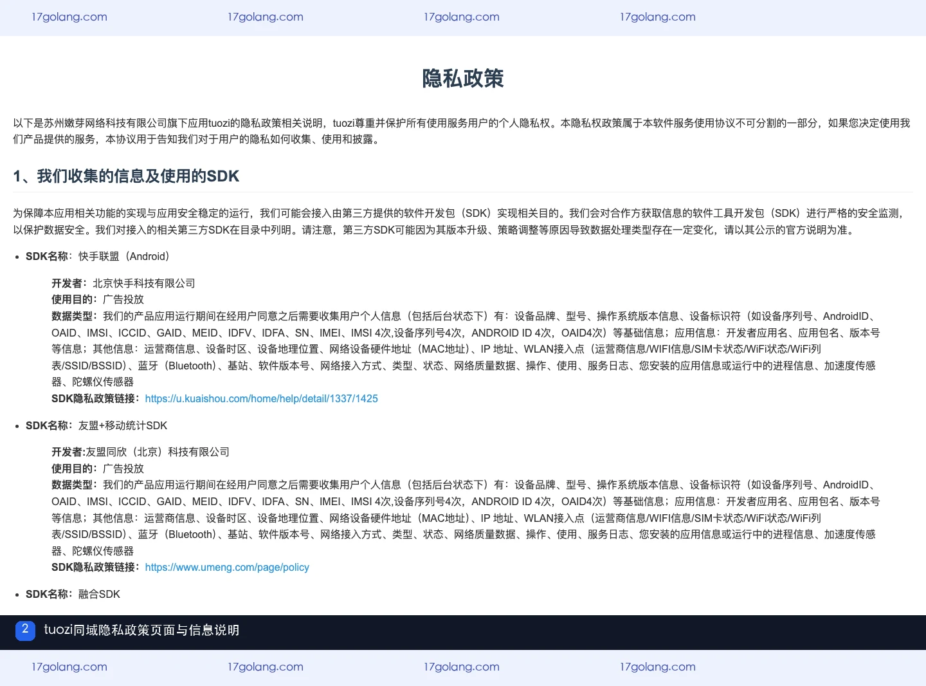Click 使用目的：广告投放 under 友盟+移动统计SDK
The image size is (926, 686).
point(98,468)
